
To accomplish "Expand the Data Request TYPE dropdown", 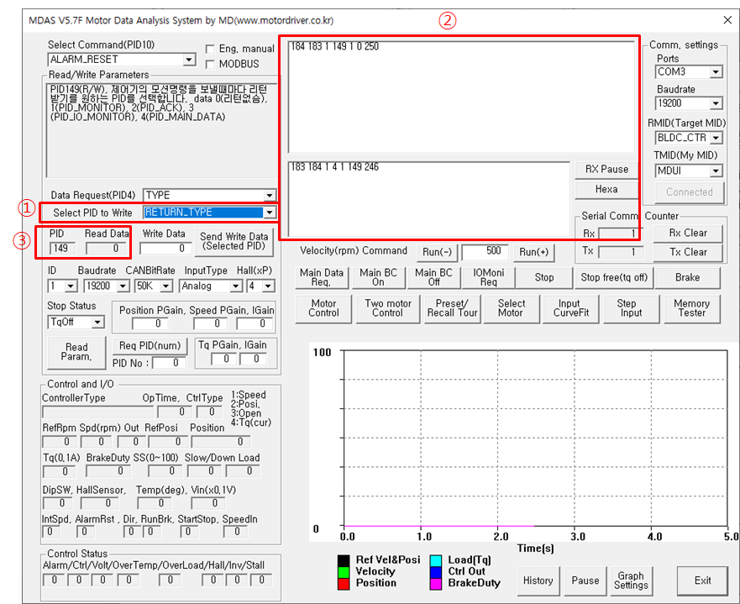I will coord(269,196).
